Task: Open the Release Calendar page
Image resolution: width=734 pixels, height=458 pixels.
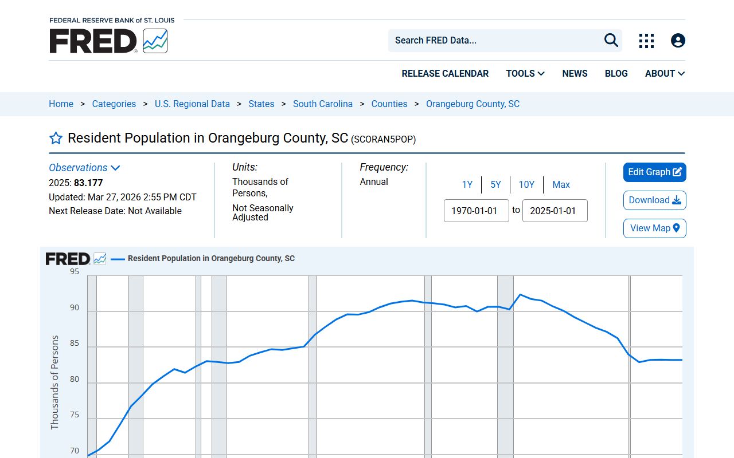Action: click(x=445, y=73)
